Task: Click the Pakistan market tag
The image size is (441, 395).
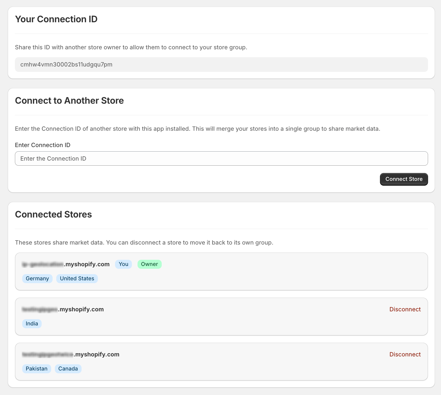Action: click(x=37, y=369)
